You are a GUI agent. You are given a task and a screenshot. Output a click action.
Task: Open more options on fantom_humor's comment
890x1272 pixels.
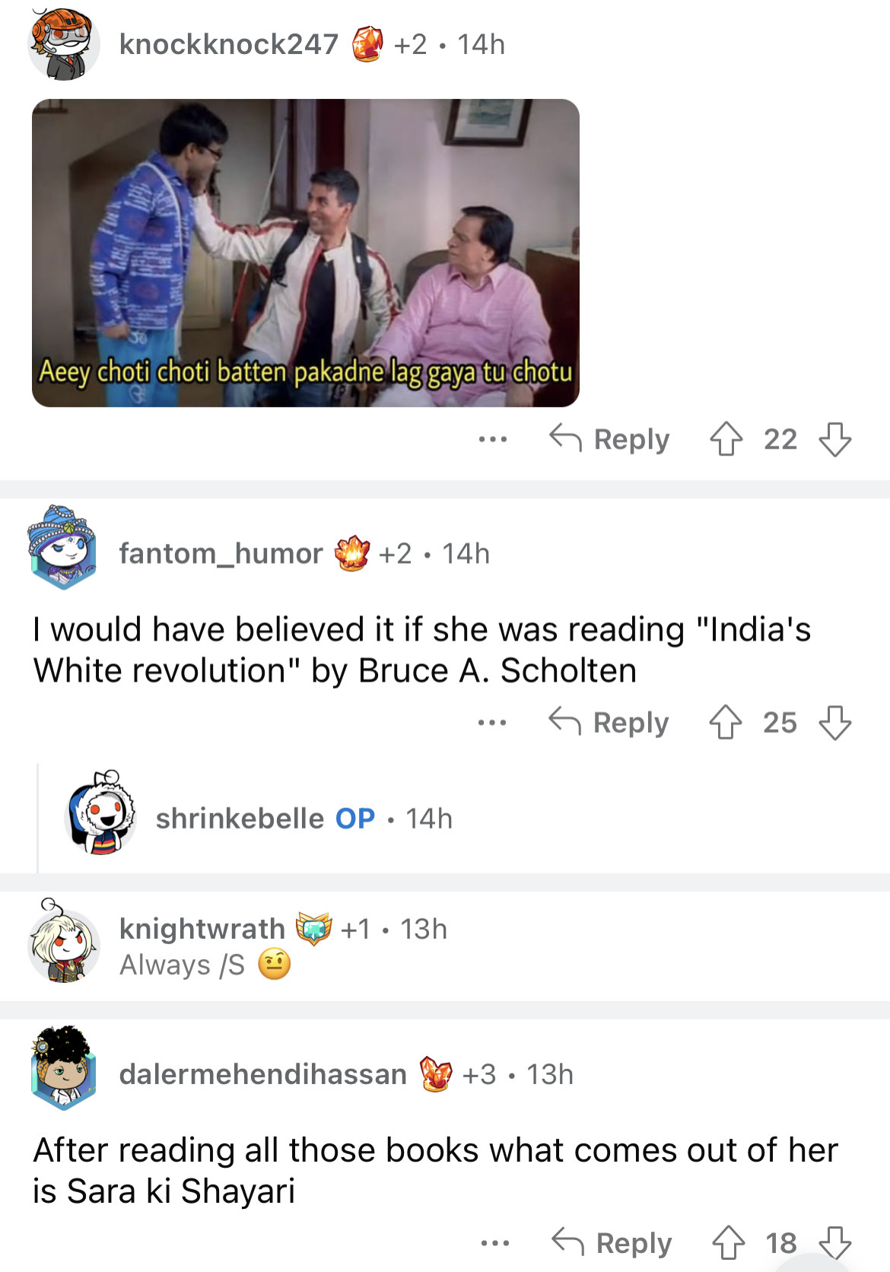click(x=492, y=722)
